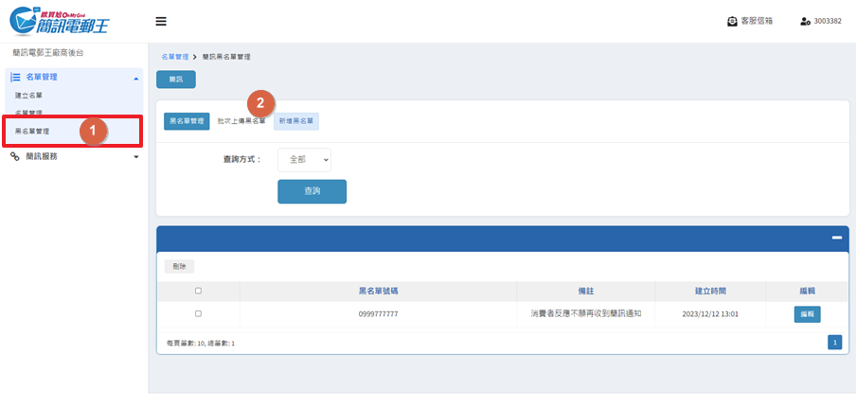Select the 黑名單管理 tab
This screenshot has width=856, height=408.
coord(187,121)
